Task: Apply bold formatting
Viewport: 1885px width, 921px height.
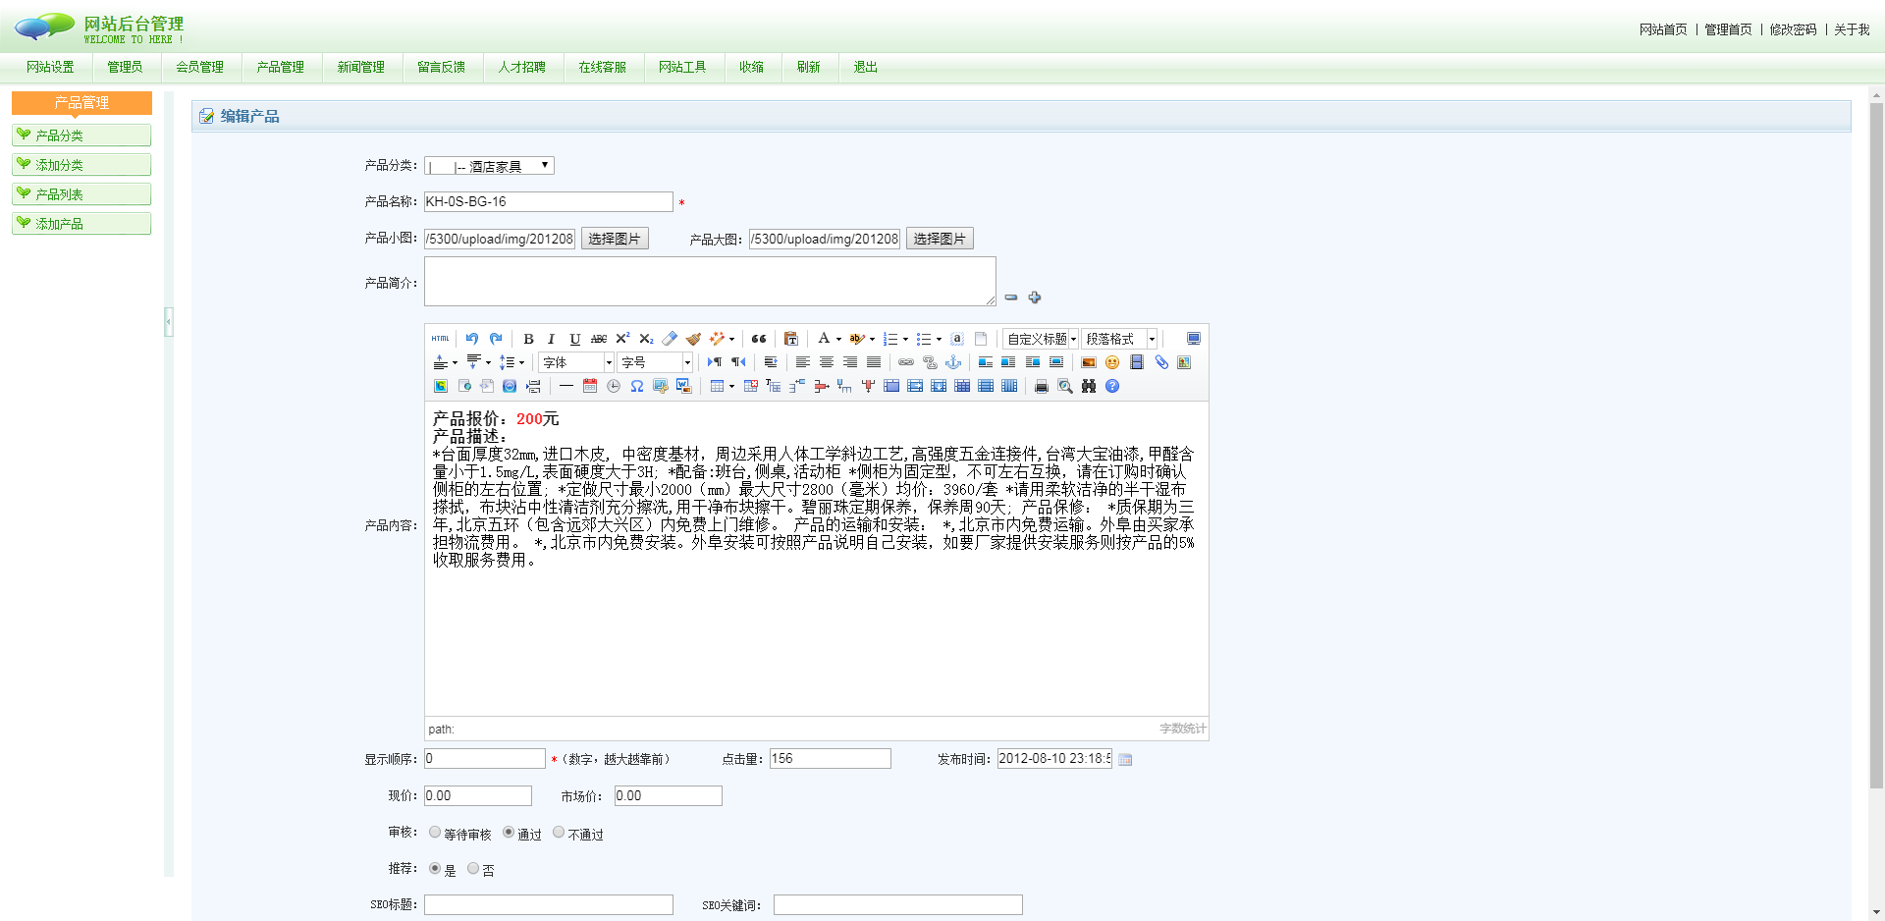Action: (528, 339)
